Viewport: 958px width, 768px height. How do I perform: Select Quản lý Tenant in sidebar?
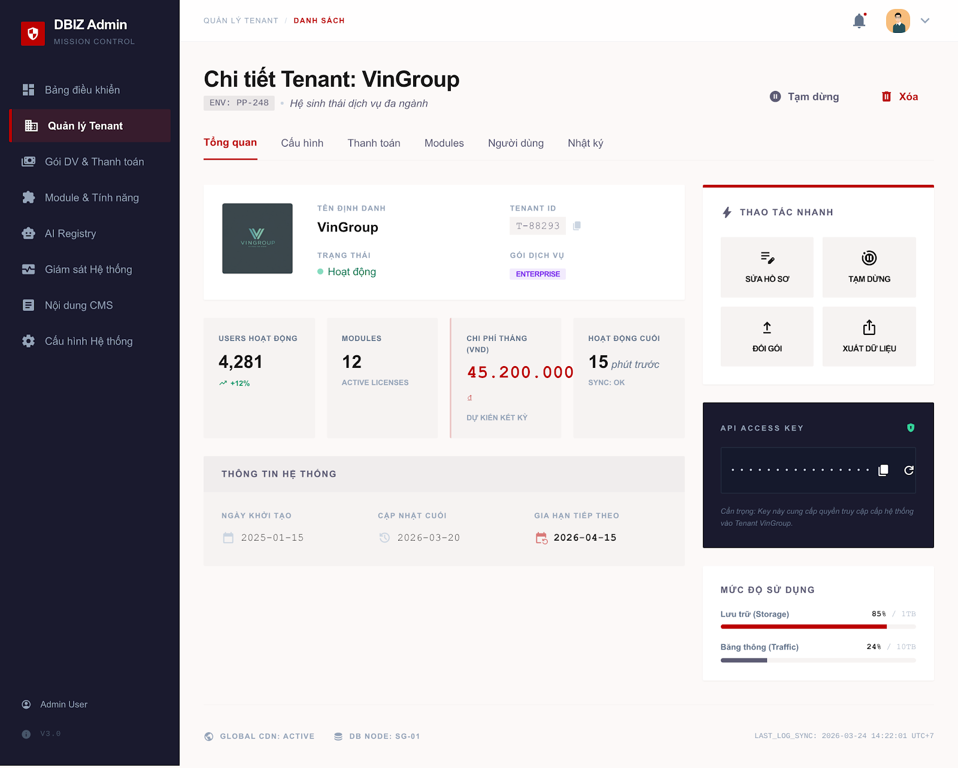pos(90,126)
